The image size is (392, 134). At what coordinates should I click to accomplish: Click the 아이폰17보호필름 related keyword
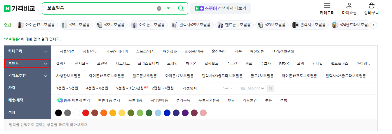pyautogui.click(x=37, y=25)
